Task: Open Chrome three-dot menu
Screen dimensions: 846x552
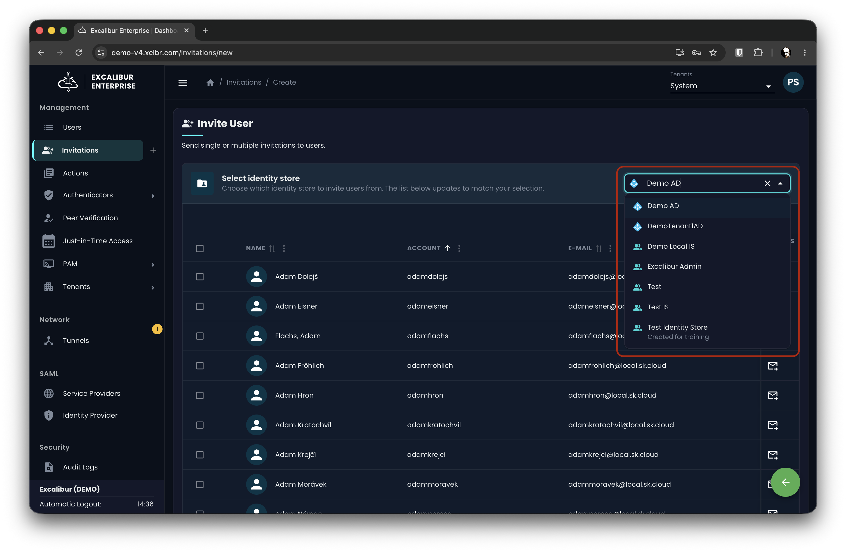Action: point(804,53)
